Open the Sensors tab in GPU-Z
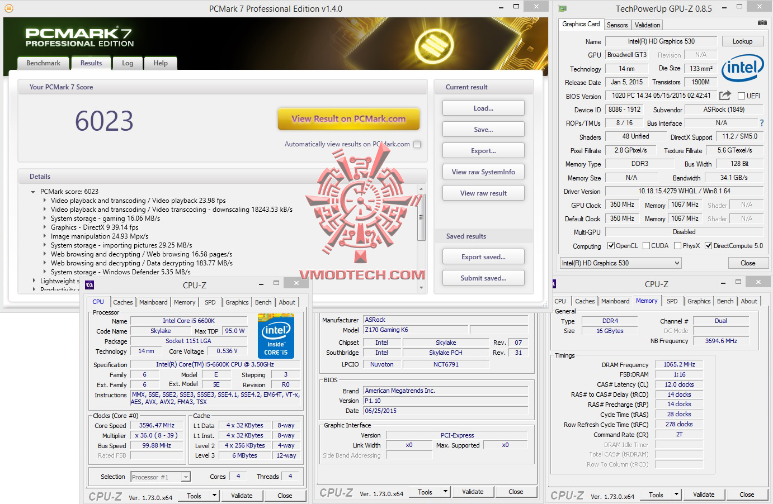This screenshot has height=504, width=773. tap(617, 25)
